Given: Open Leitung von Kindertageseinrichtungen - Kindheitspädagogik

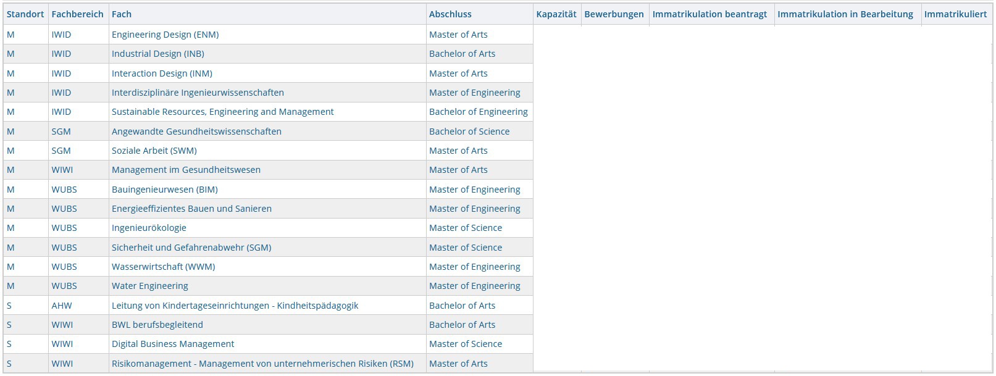Looking at the screenshot, I should click(x=235, y=306).
